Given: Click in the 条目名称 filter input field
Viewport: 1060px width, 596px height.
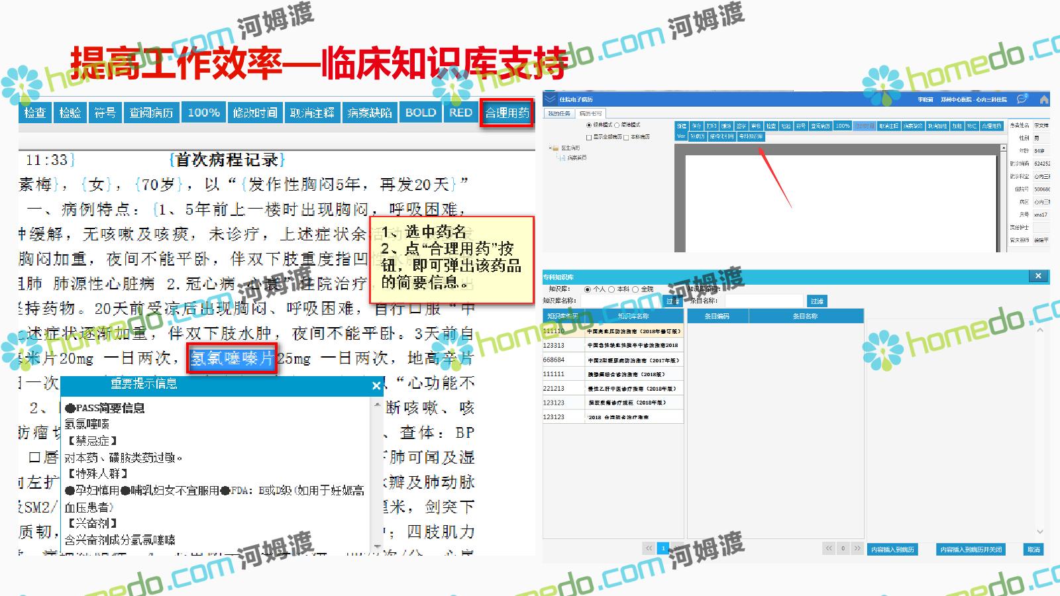Looking at the screenshot, I should [763, 301].
